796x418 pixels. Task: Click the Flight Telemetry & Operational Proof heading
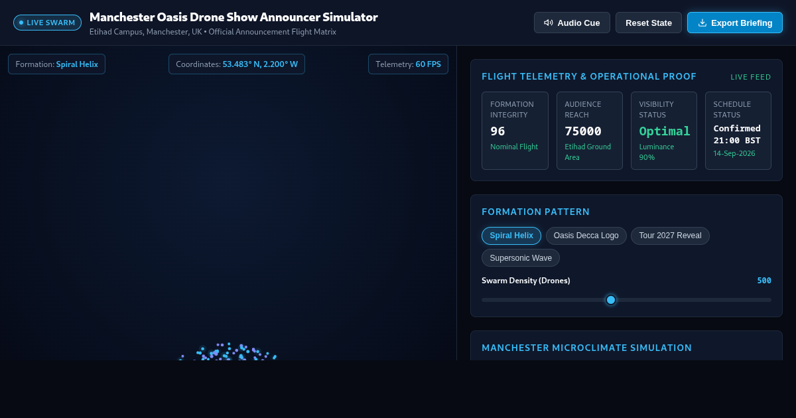coord(589,76)
